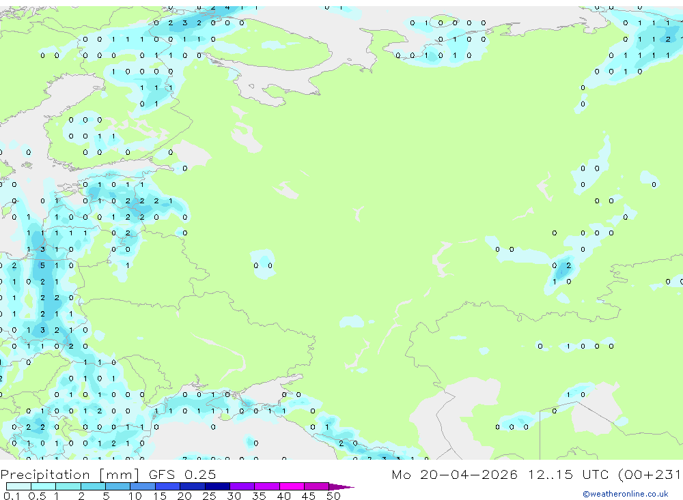Pick the 1–2 mm legend swatch
683x500 pixels.
pyautogui.click(x=68, y=486)
